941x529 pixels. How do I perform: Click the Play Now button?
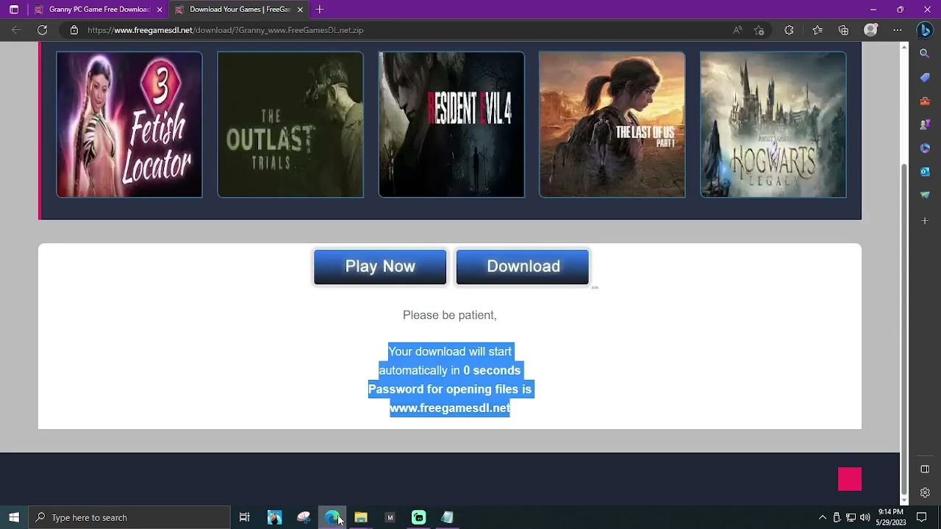tap(380, 267)
